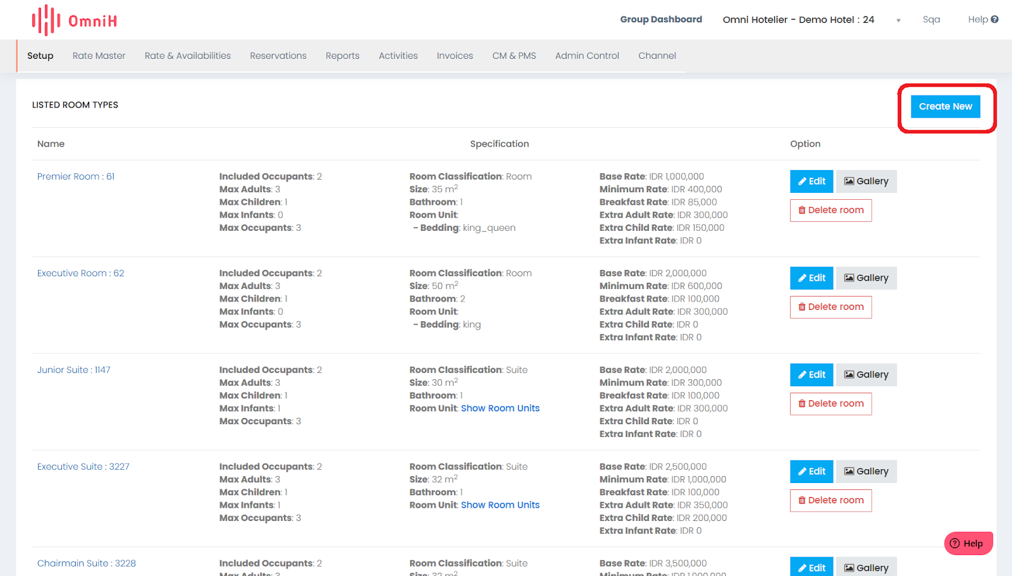Open the CM & PMS menu
The image size is (1012, 576).
(514, 56)
